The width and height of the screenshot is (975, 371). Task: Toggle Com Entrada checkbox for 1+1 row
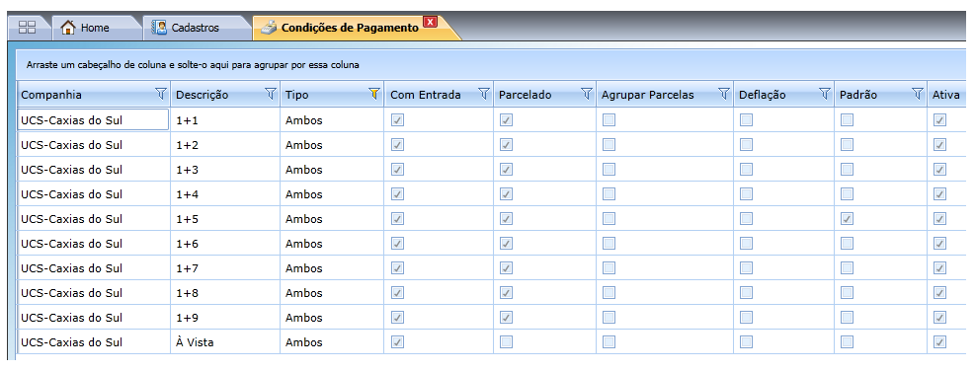(x=397, y=120)
